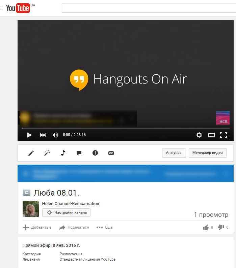This screenshot has height=268, width=236.
Task: Play the video
Action: 29,135
